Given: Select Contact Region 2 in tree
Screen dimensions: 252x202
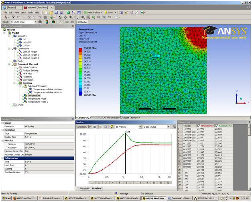Looking at the screenshot, I should (x=31, y=55).
